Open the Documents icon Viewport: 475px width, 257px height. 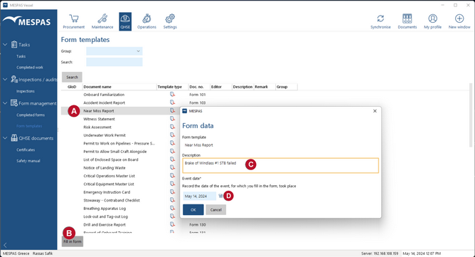pos(407,21)
